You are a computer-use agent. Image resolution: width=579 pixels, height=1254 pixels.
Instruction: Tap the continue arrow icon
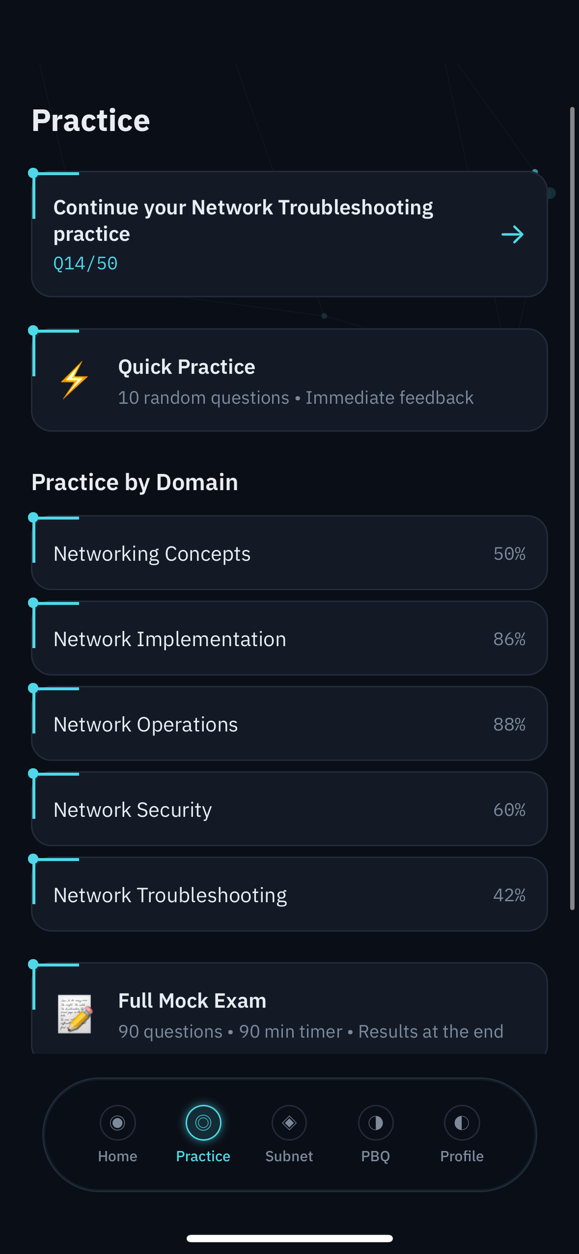point(512,235)
